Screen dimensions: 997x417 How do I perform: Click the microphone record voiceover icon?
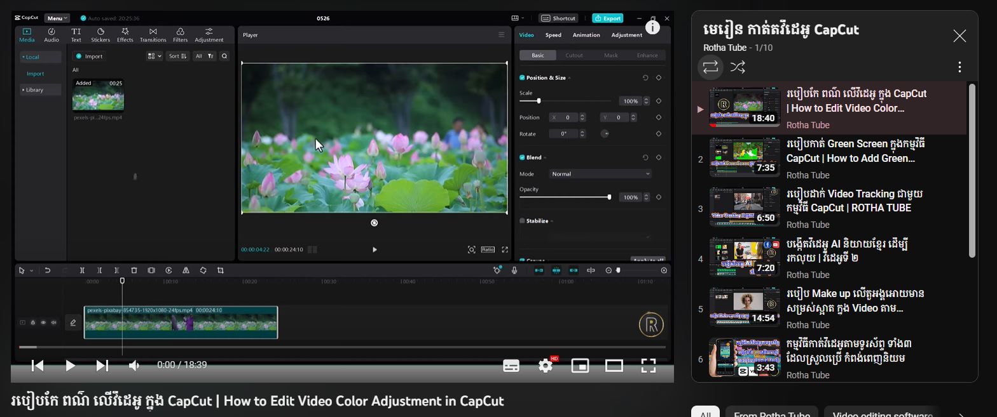click(514, 270)
